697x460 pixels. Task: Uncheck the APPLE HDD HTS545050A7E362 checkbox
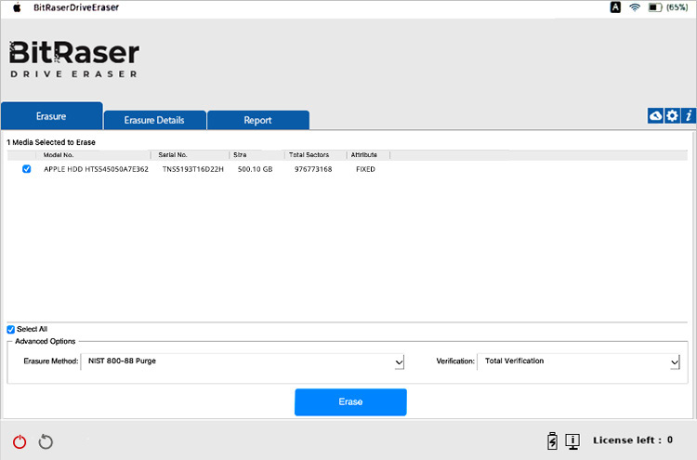tap(27, 169)
